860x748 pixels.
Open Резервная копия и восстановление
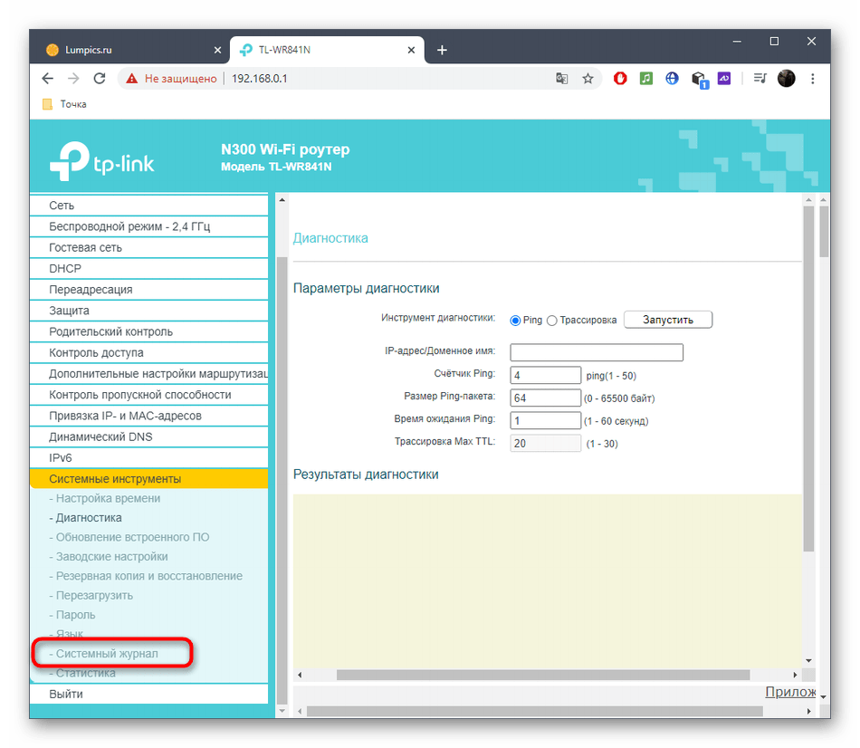click(x=146, y=576)
